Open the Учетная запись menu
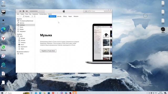168x94 pixels. click(43, 14)
